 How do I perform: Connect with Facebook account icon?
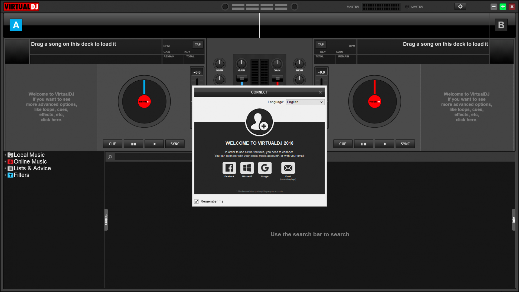click(x=229, y=168)
